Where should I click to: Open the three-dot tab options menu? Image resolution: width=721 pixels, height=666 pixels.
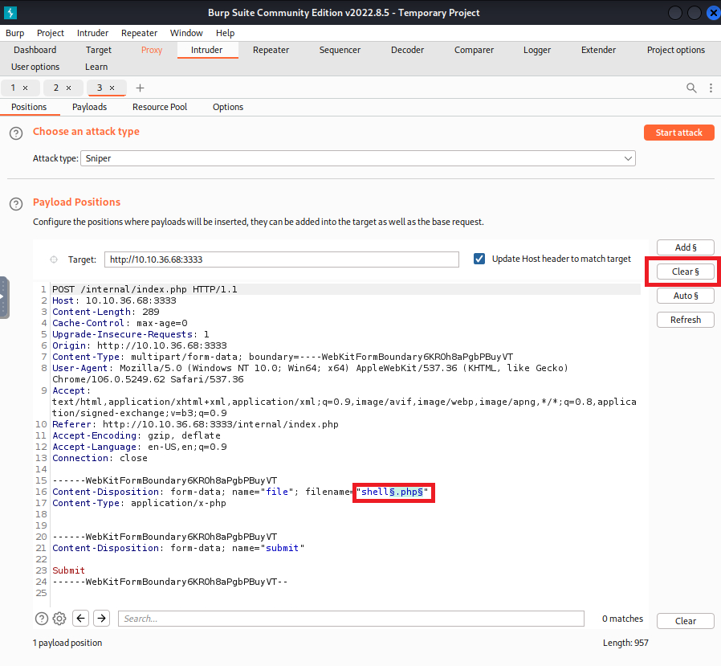[x=711, y=88]
